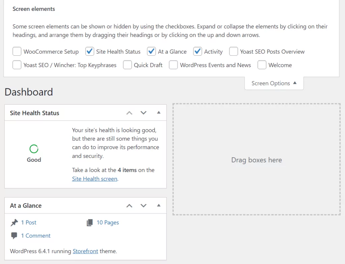Click the Site Health Status heading
This screenshot has height=264, width=345.
(x=35, y=113)
